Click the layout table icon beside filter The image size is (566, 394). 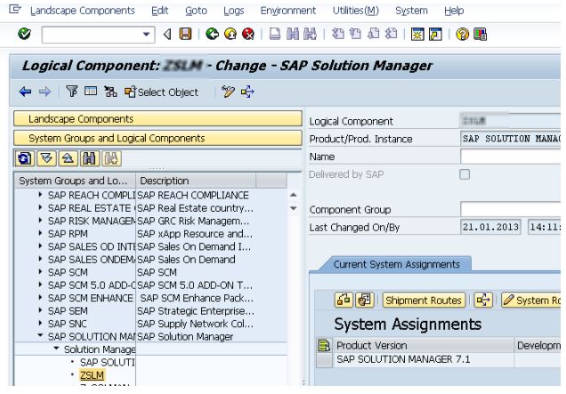(x=91, y=91)
